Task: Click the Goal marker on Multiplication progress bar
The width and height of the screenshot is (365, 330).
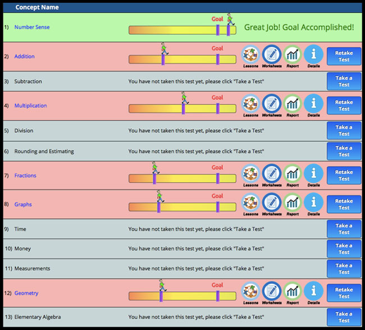Action: coord(218,109)
